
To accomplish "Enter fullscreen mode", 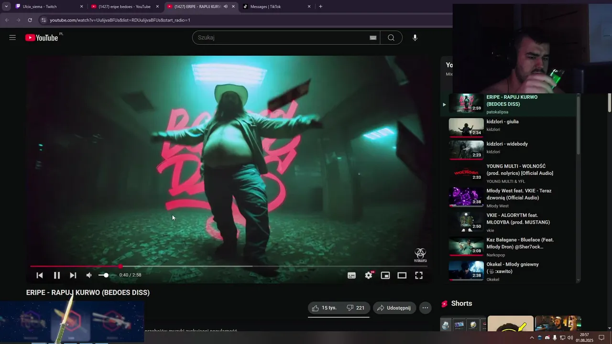I will (419, 275).
